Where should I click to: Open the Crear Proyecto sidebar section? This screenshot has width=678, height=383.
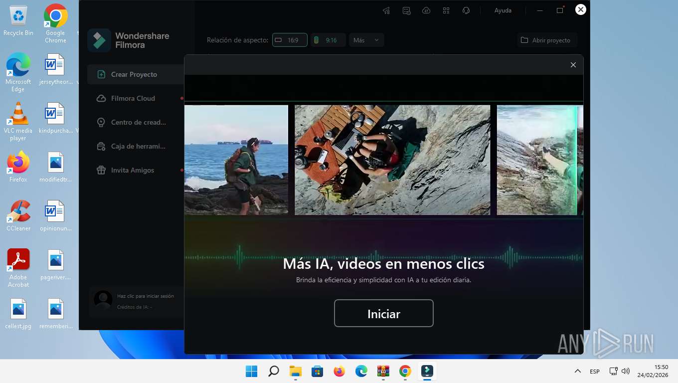pyautogui.click(x=136, y=74)
